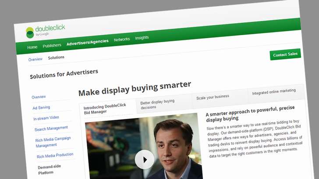Click the Contact Sales button
Image resolution: width=319 pixels, height=179 pixels.
click(x=285, y=54)
